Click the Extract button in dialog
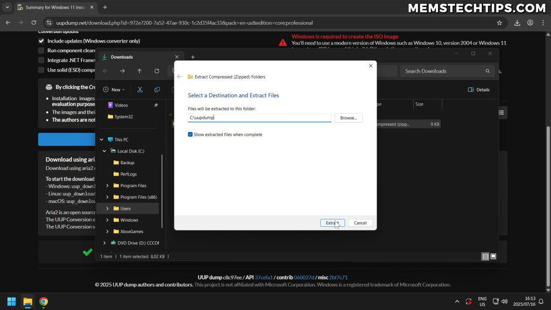 (x=332, y=223)
